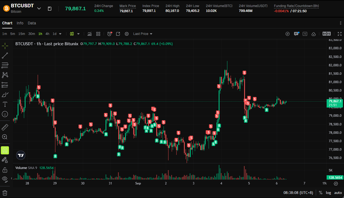Open the price alert clock icon
Screen dimensions: 344x198
[109, 34]
